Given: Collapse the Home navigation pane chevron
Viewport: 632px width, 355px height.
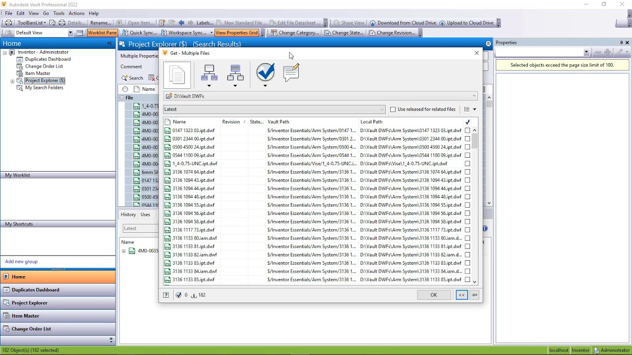Looking at the screenshot, I should [110, 43].
